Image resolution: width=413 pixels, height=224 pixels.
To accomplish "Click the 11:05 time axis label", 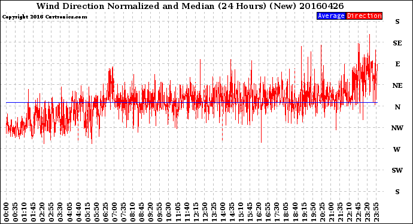I will pos(178,212).
